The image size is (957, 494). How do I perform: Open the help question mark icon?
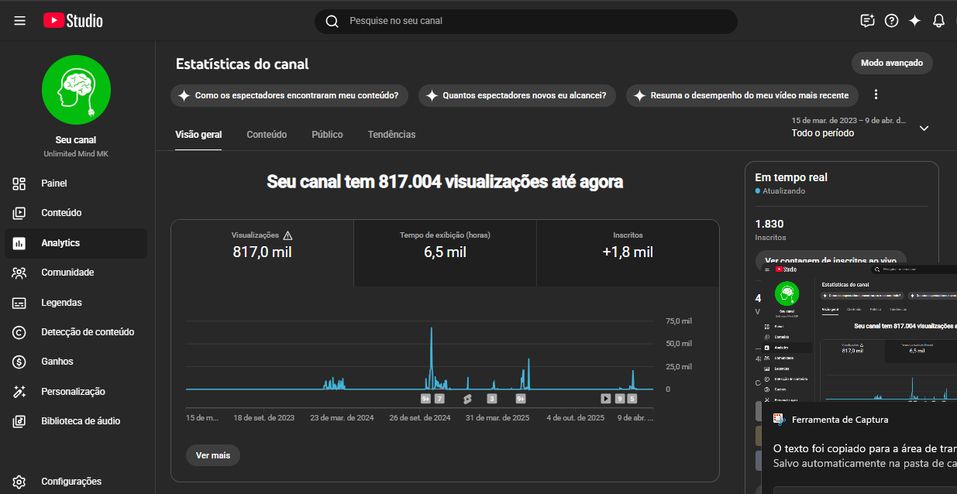tap(891, 21)
